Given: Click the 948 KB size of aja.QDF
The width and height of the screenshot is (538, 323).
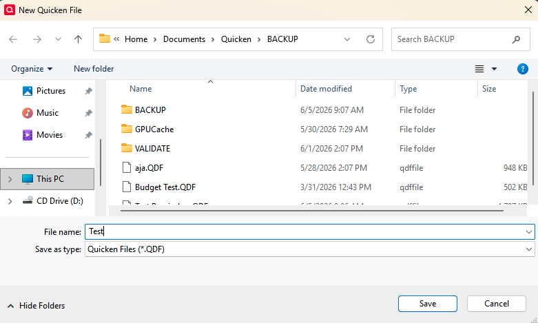Looking at the screenshot, I should pos(515,168).
